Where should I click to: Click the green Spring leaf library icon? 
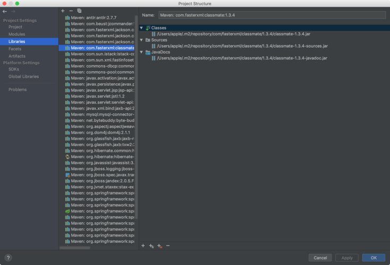(x=67, y=211)
